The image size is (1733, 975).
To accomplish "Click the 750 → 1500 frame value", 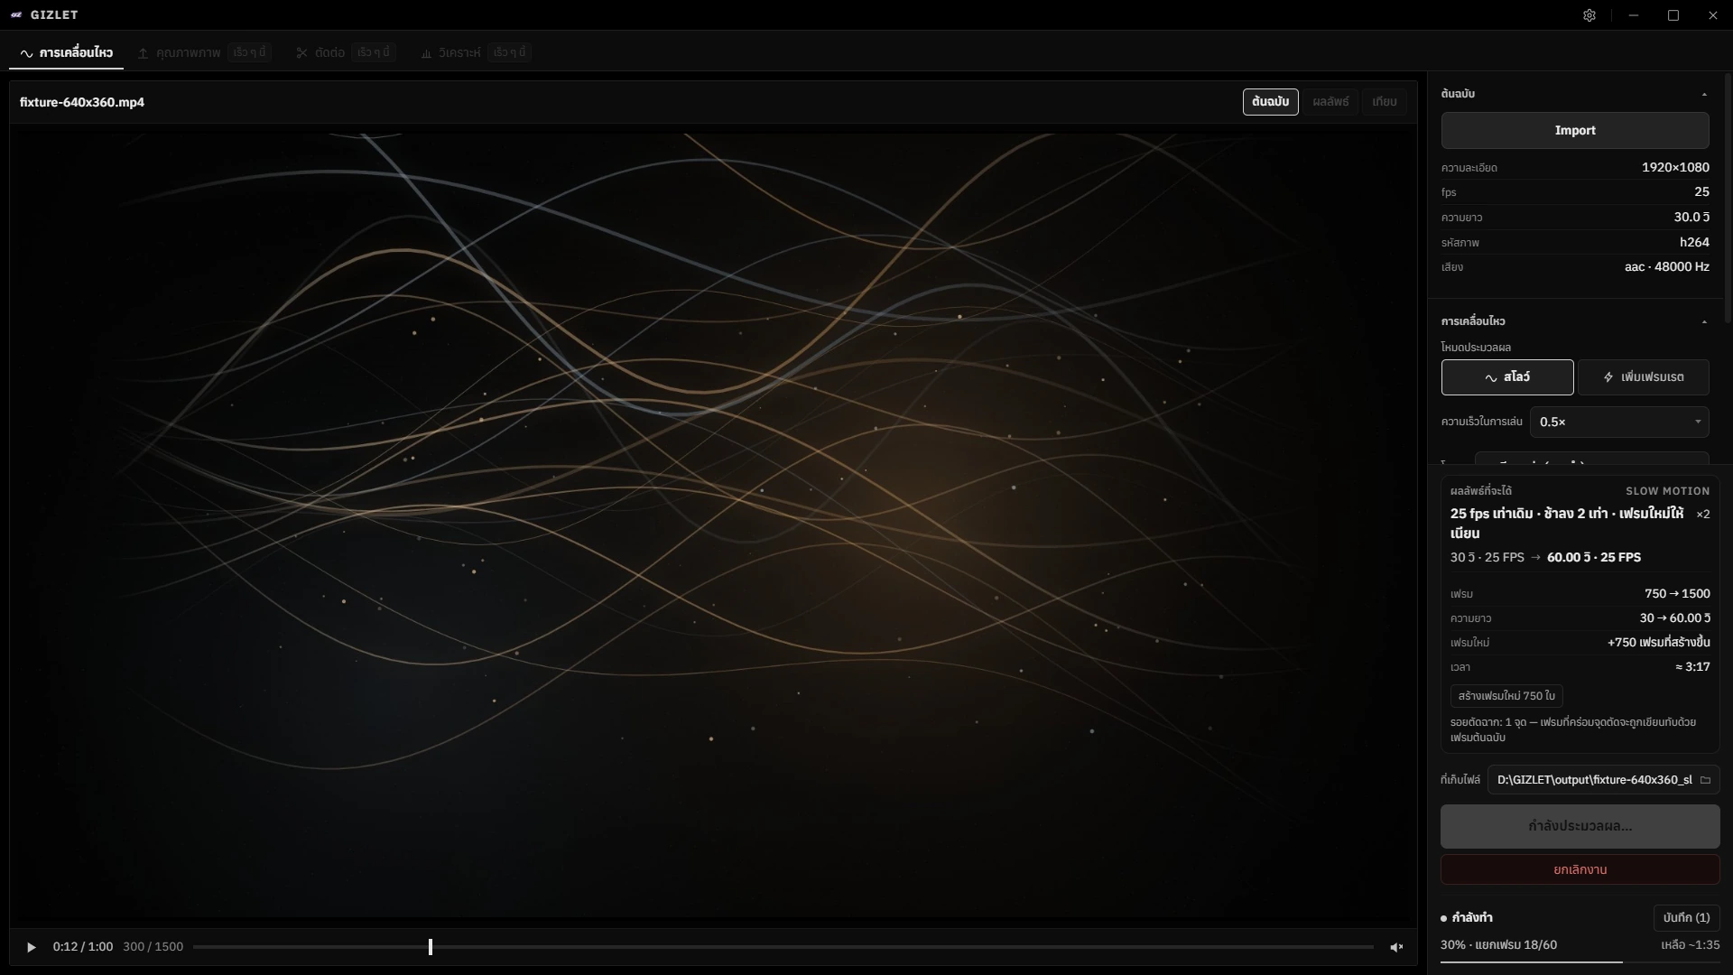I will click(1676, 594).
